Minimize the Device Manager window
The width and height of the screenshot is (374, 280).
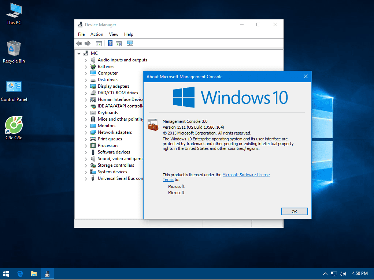coord(242,24)
